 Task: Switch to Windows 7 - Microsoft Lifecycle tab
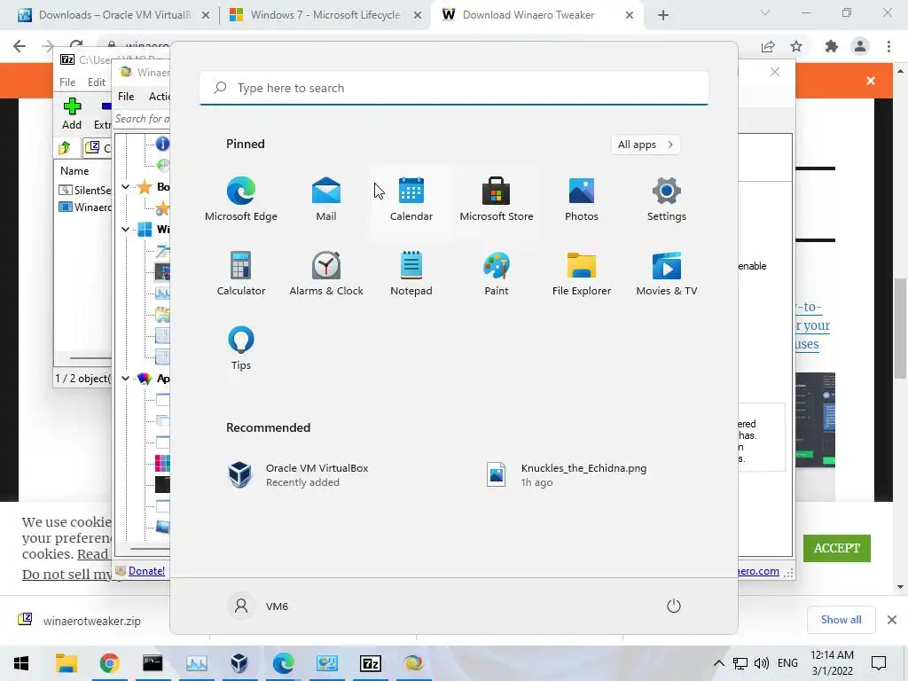tap(325, 15)
